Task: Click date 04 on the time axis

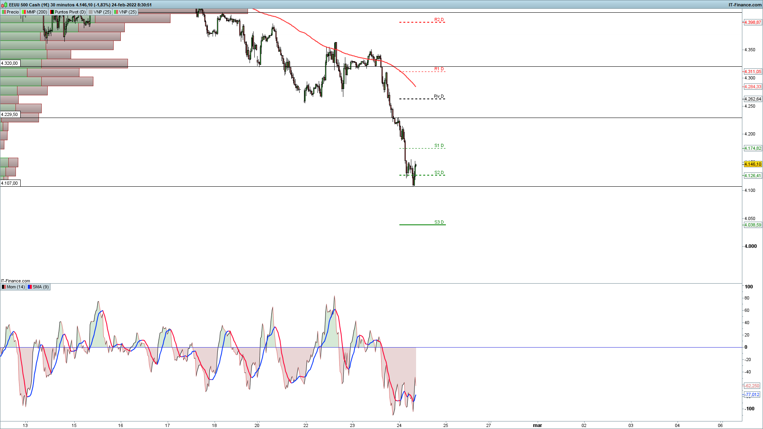Action: (678, 425)
